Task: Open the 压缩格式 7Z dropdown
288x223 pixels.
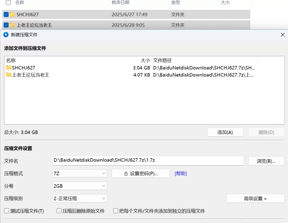Action: click(80, 174)
